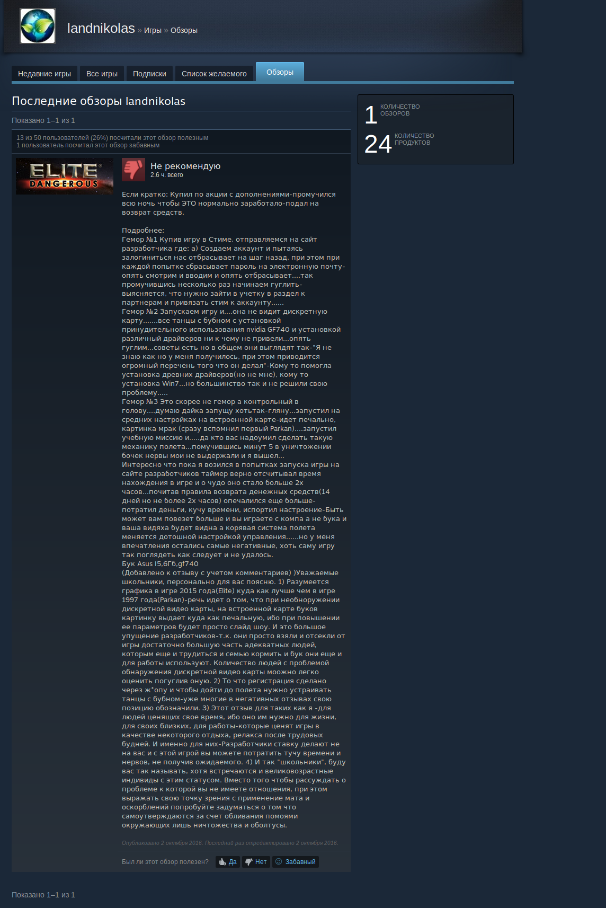Mark review unhelpful with Нет
The width and height of the screenshot is (606, 908).
coord(256,862)
